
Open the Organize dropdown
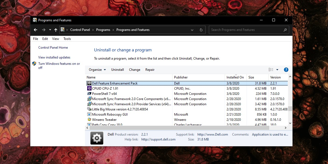97,70
